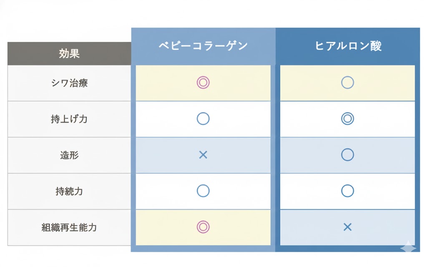427x267 pixels.
Task: Click the X mark for 造形 under ベビーコラーゲン
Action: [x=203, y=155]
